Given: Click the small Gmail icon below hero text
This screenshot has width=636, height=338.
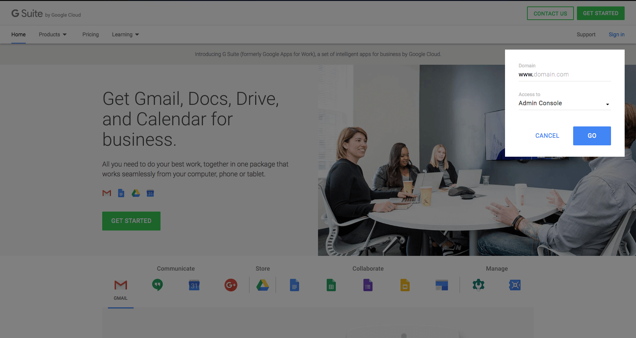Looking at the screenshot, I should click(x=107, y=193).
